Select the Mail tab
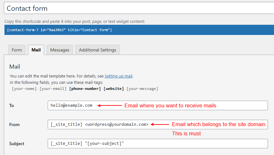The height and width of the screenshot is (155, 274). tap(36, 50)
